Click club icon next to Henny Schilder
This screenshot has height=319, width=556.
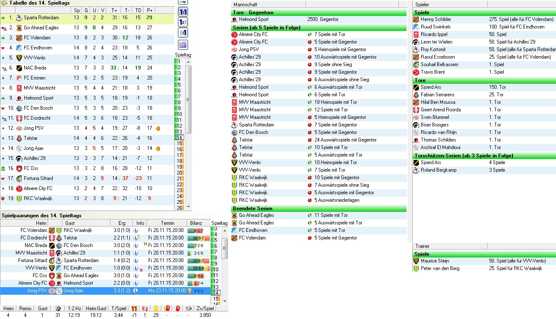point(416,19)
